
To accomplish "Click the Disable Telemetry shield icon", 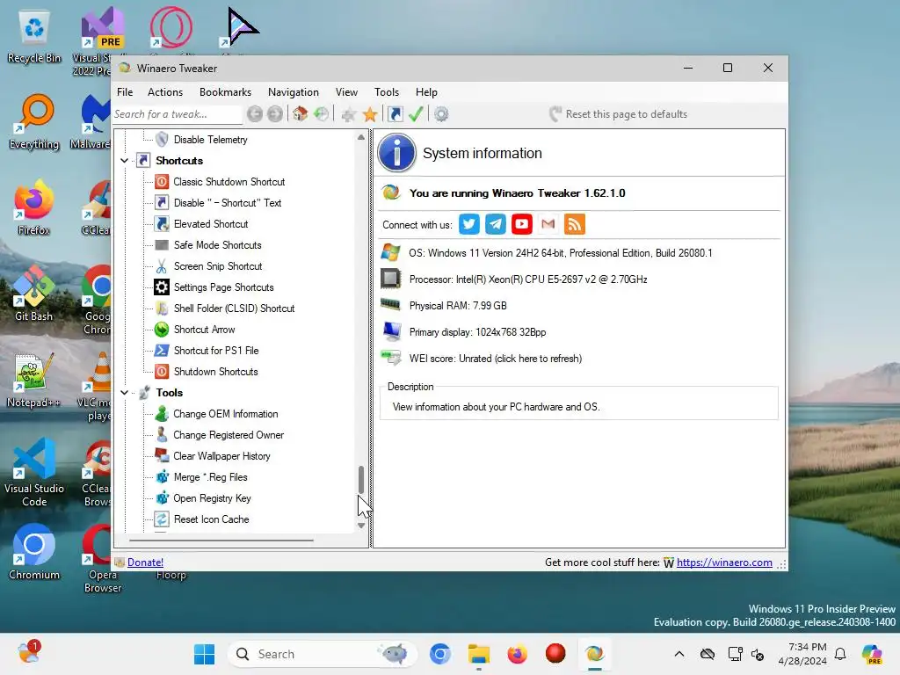I will [x=162, y=140].
